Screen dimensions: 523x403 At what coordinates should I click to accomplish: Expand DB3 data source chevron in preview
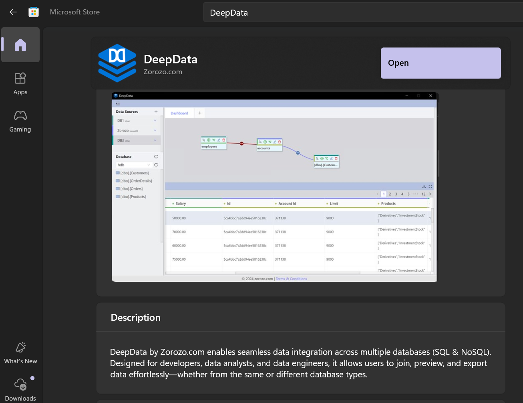[x=155, y=141]
